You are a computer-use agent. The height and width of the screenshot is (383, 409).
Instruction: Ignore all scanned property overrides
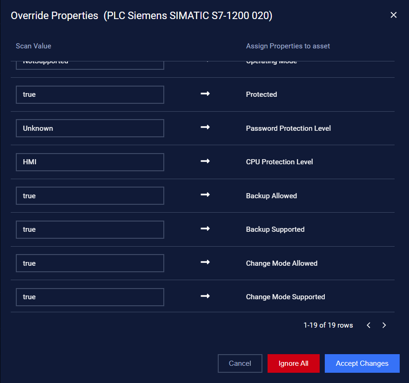click(294, 363)
